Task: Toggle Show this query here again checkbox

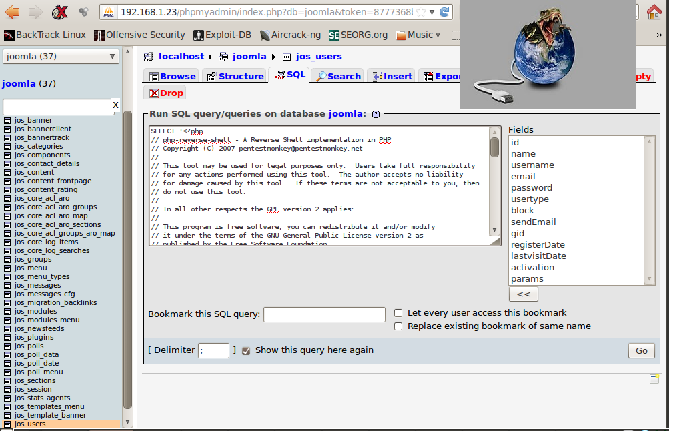Action: click(246, 351)
